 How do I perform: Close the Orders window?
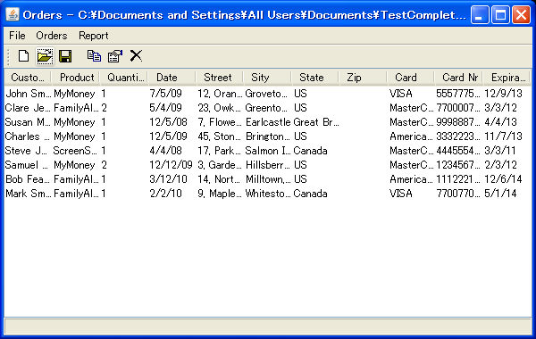521,14
